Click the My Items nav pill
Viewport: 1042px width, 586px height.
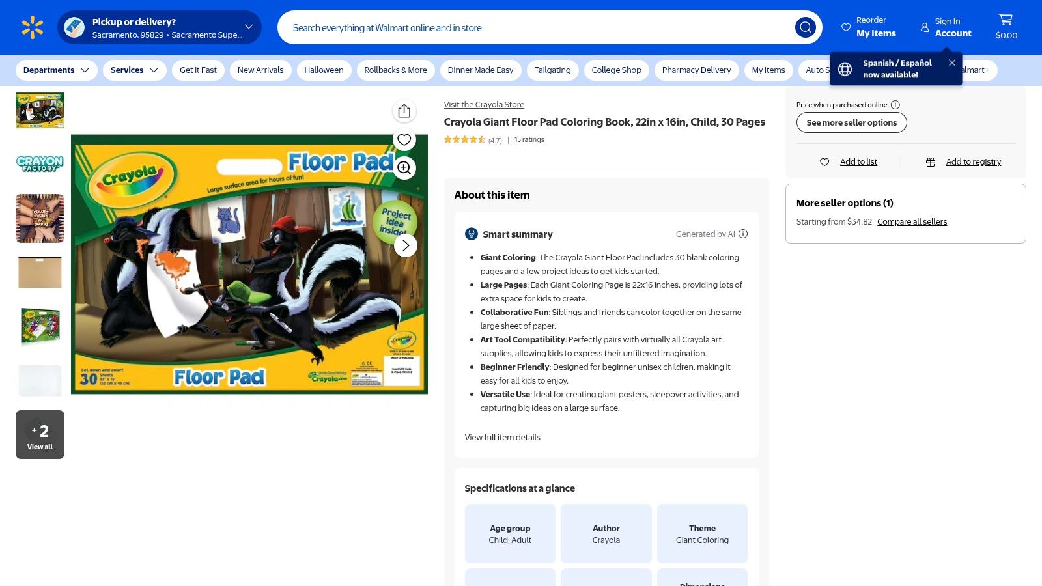[x=768, y=70]
